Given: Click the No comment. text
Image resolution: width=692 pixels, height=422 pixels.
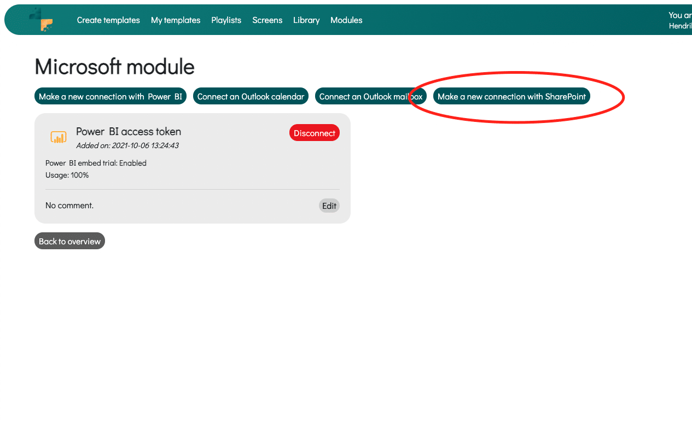Looking at the screenshot, I should tap(69, 206).
